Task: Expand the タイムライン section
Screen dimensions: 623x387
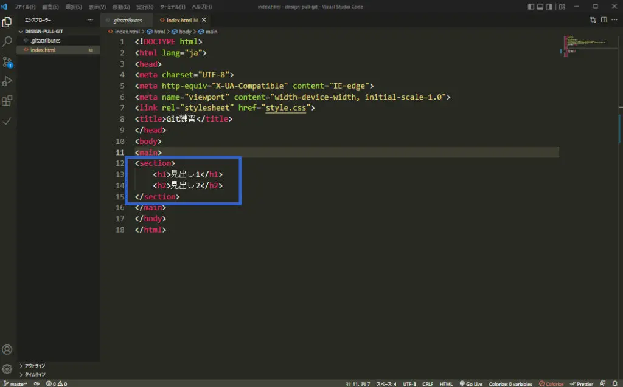Action: (35, 374)
